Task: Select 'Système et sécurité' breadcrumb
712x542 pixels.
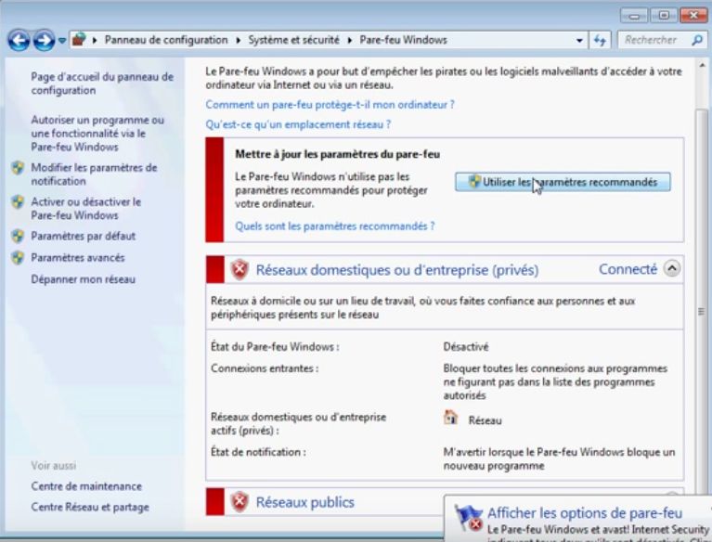Action: tap(293, 40)
